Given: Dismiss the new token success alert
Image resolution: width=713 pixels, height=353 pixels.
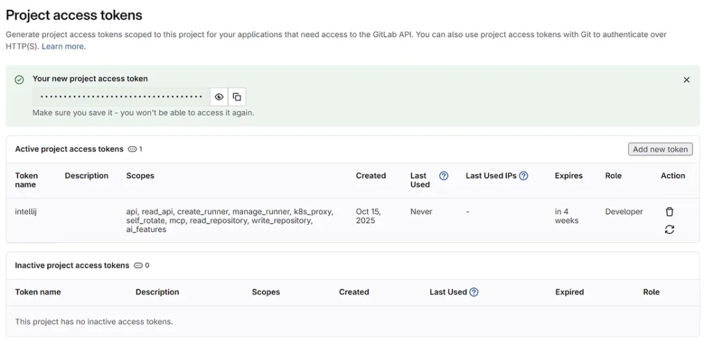Looking at the screenshot, I should click(x=687, y=80).
